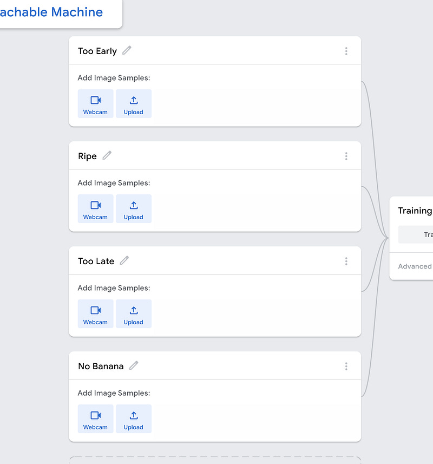Screen dimensions: 433x464
Task: Click the Upload icon in the Too Early class
Action: pyautogui.click(x=133, y=103)
